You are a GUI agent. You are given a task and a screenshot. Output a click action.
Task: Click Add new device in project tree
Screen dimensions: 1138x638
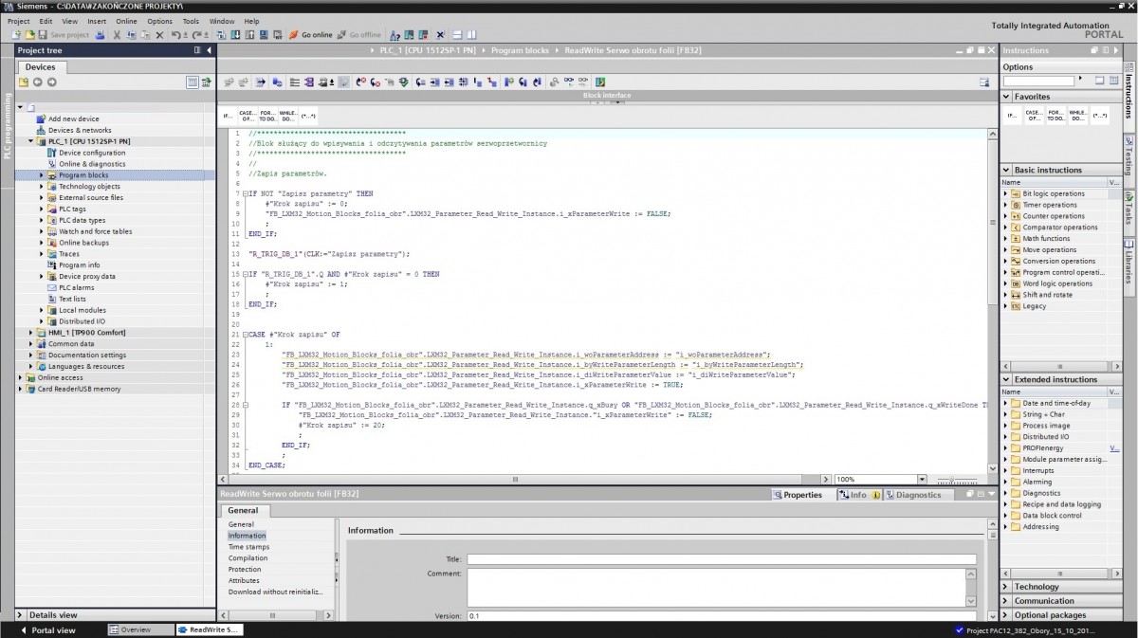[73, 119]
